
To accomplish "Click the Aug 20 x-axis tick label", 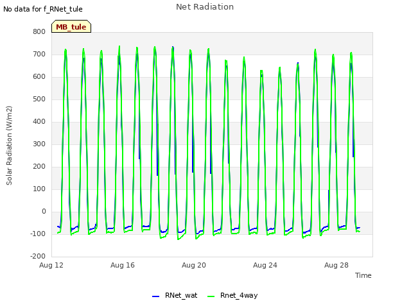I will pos(194,265).
